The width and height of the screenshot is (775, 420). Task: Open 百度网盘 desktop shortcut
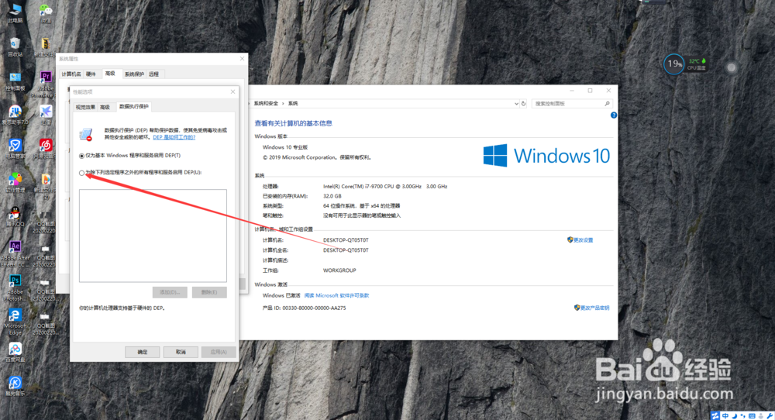coord(15,352)
